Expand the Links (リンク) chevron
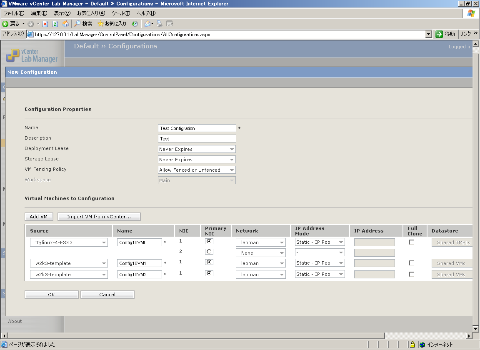Viewport: 480px width, 350px height. click(475, 33)
